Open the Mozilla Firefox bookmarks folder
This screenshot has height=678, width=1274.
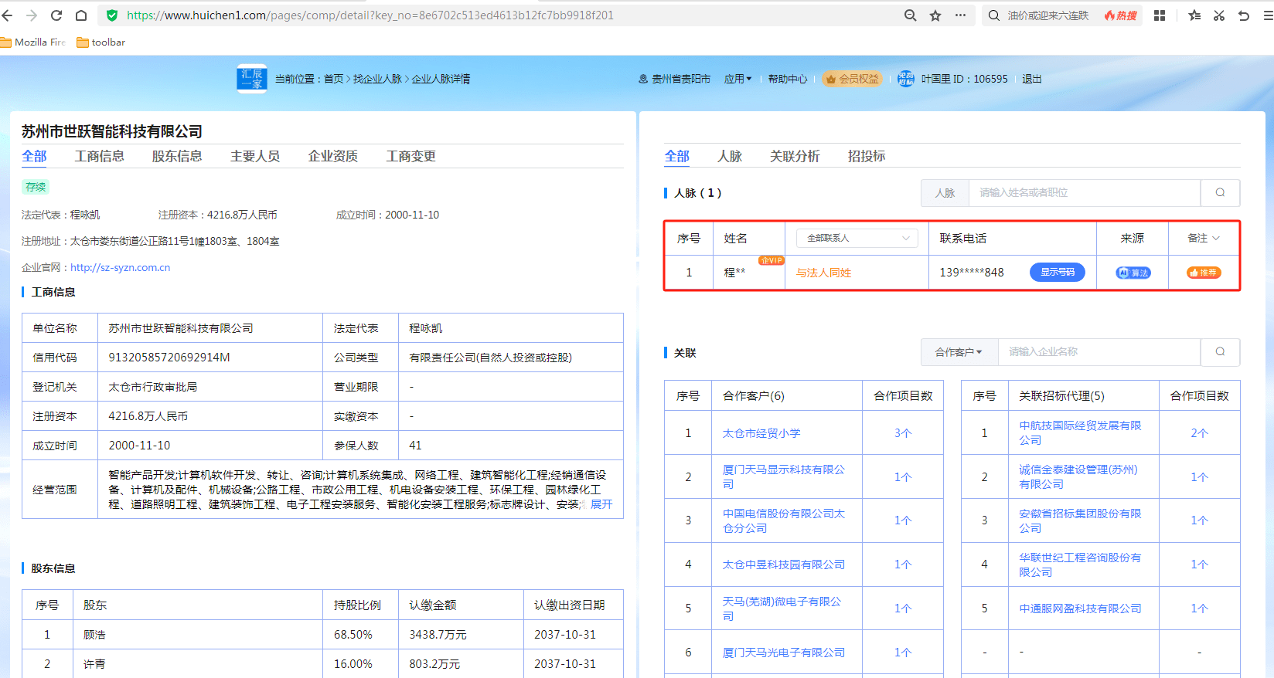pos(33,42)
